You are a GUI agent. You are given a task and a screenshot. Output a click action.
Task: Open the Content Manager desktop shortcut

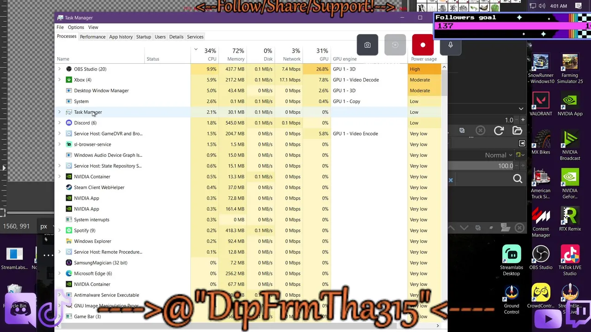coord(541,223)
